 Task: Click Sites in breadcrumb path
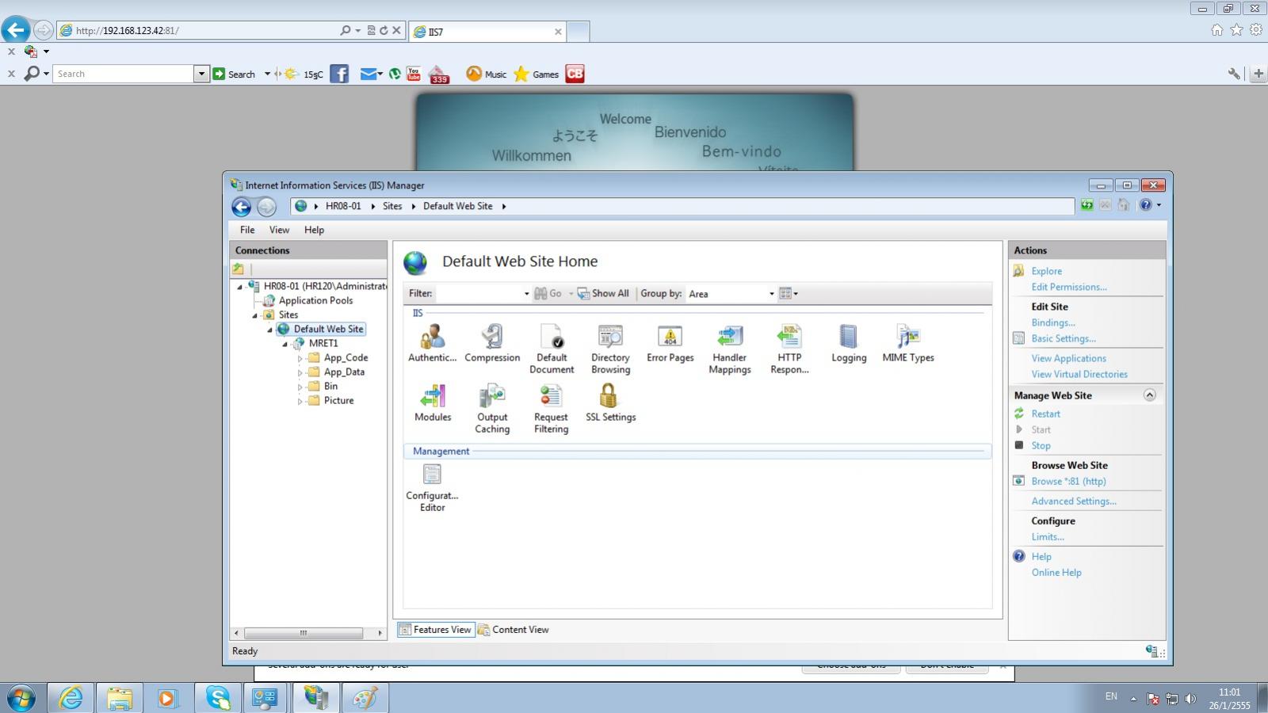click(392, 206)
